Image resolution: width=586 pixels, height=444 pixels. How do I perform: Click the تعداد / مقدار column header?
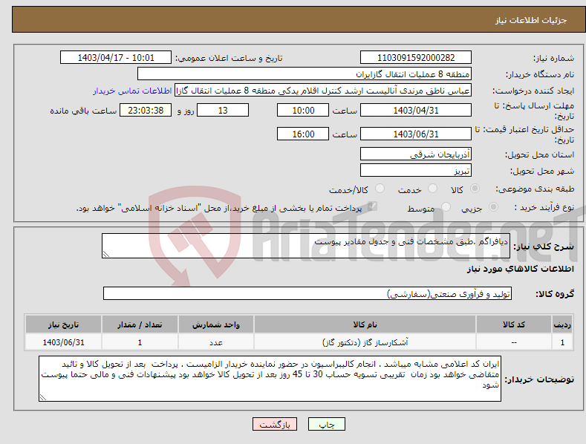[x=140, y=324]
